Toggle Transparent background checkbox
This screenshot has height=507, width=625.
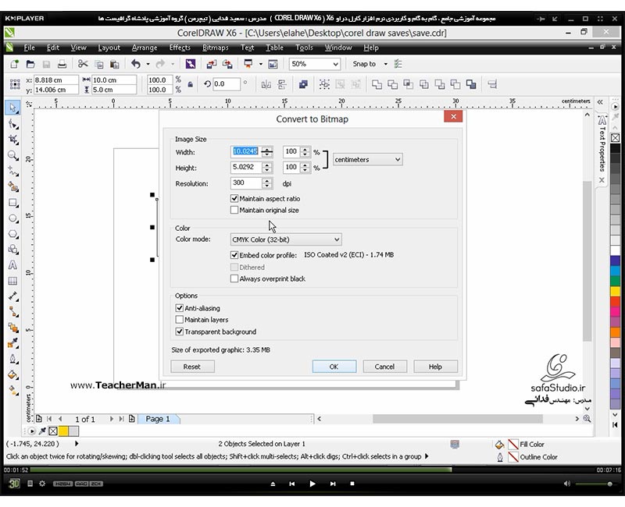[x=180, y=331]
